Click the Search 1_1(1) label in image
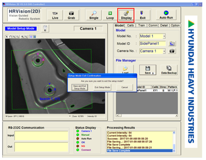The height and width of the screenshot is (160, 206). (x=50, y=99)
